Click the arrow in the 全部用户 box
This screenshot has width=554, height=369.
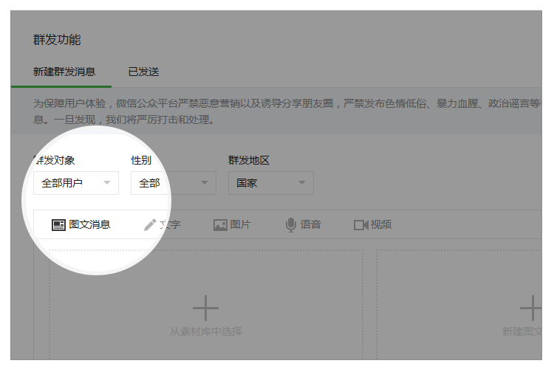coord(107,183)
